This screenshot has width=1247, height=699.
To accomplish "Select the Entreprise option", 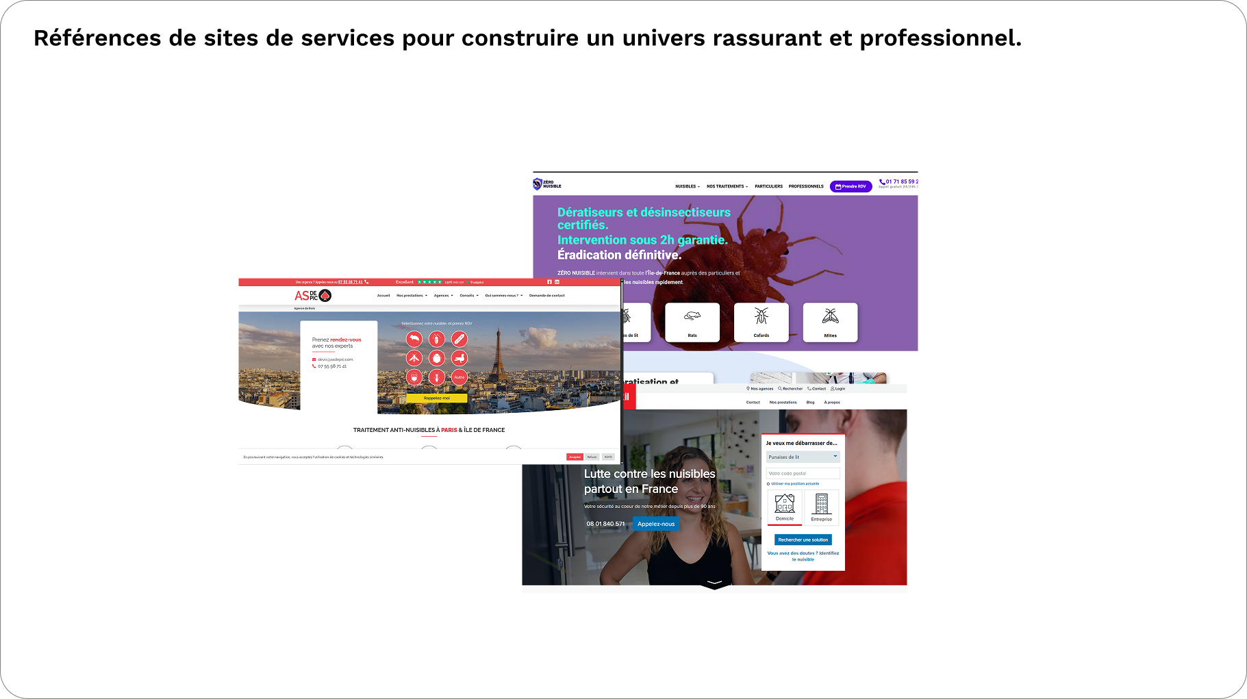I will point(820,507).
